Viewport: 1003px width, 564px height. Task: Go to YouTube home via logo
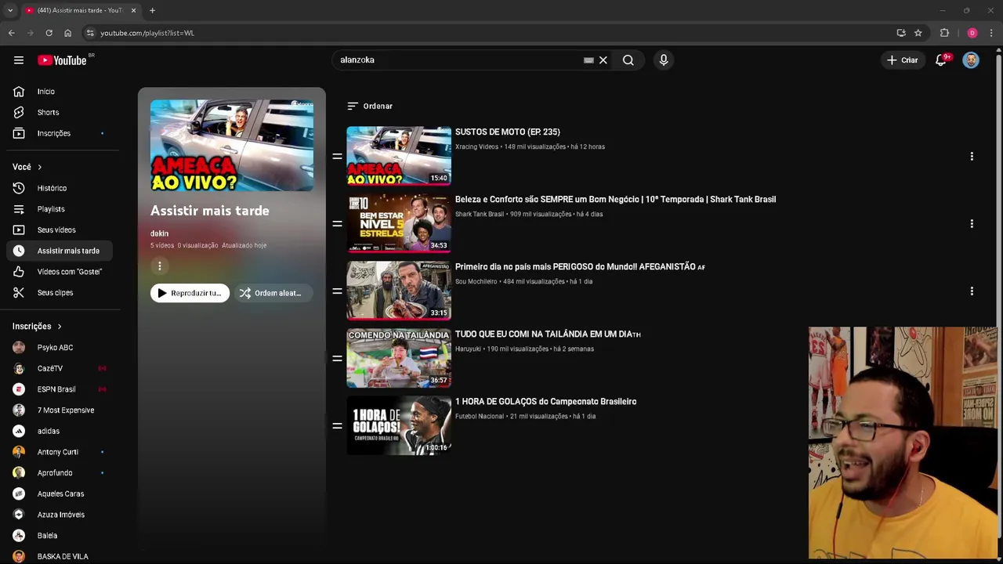click(62, 60)
